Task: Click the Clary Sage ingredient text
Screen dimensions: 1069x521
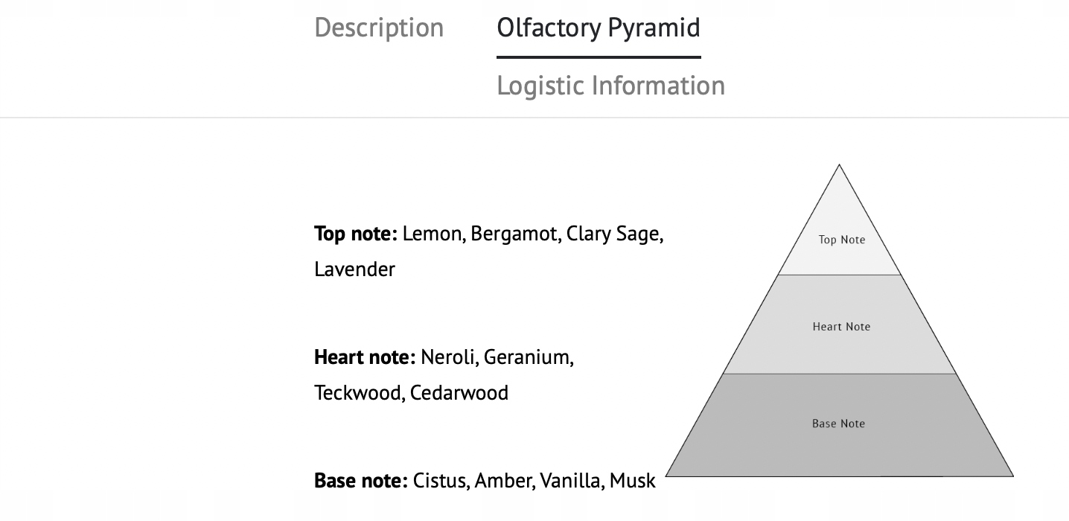Action: (x=614, y=234)
